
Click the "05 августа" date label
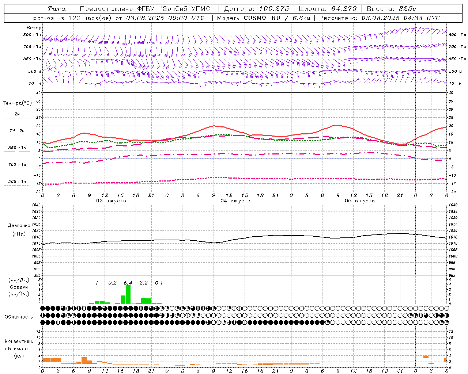360,201
